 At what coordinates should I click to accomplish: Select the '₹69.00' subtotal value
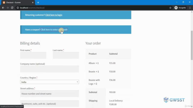tap(112, 92)
